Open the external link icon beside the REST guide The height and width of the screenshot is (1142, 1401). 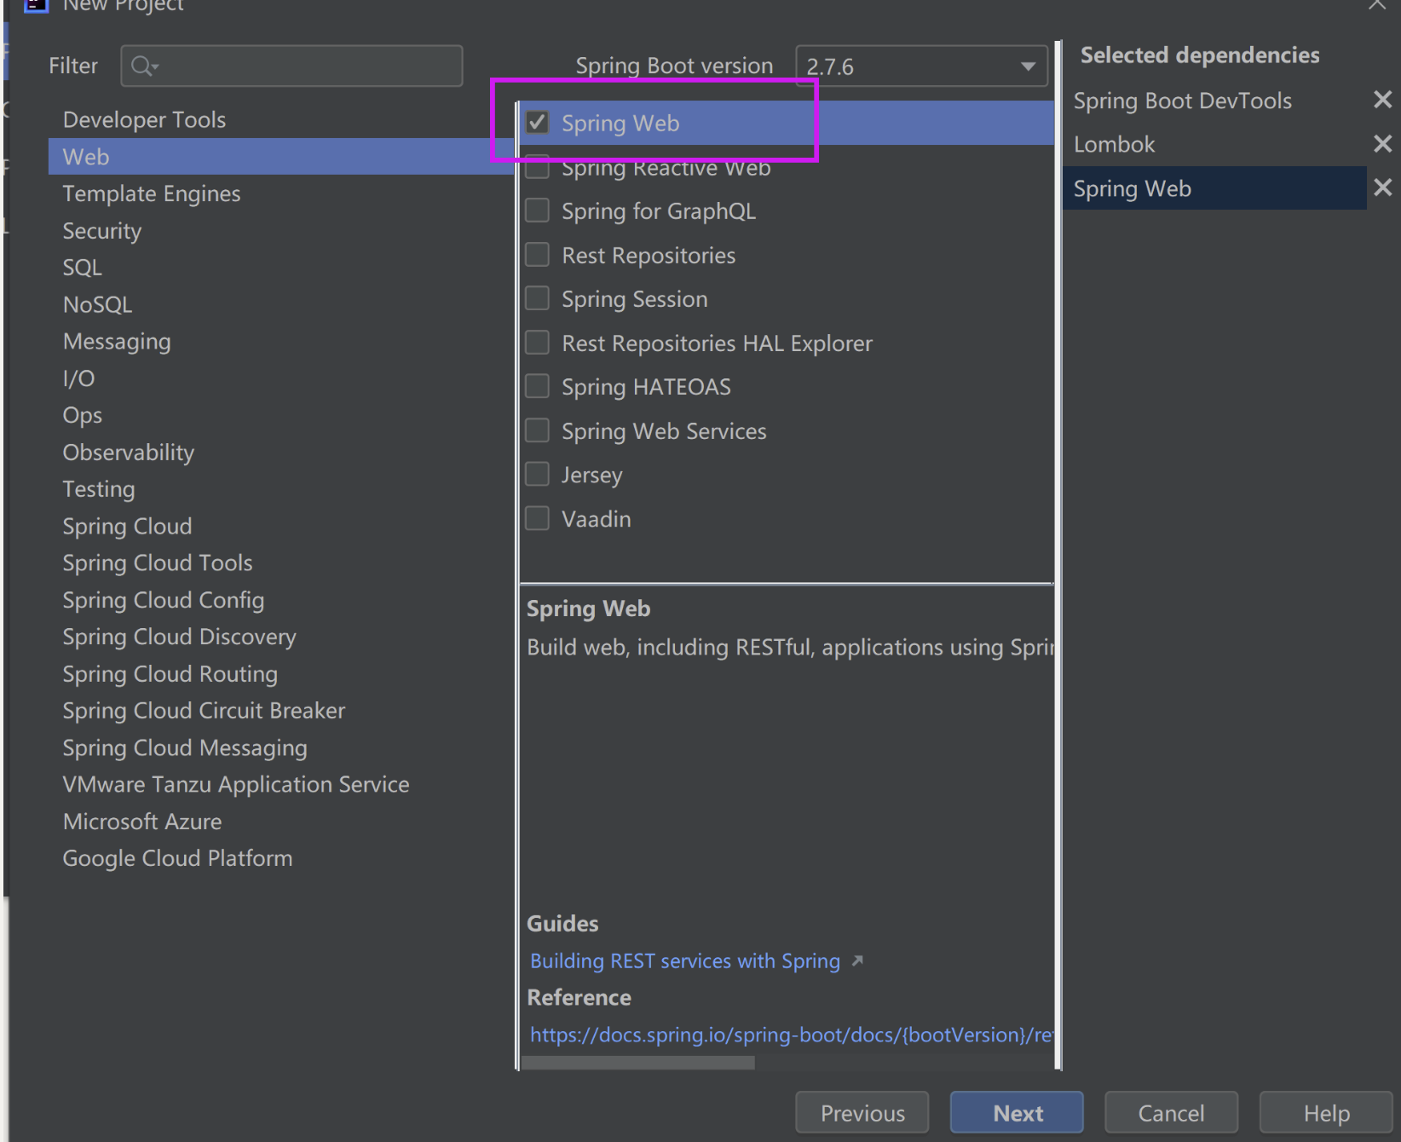click(857, 960)
